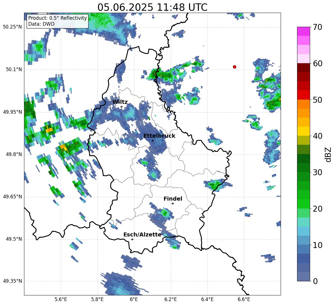Click the 6.4°E longitude label
The width and height of the screenshot is (335, 305).
(207, 299)
